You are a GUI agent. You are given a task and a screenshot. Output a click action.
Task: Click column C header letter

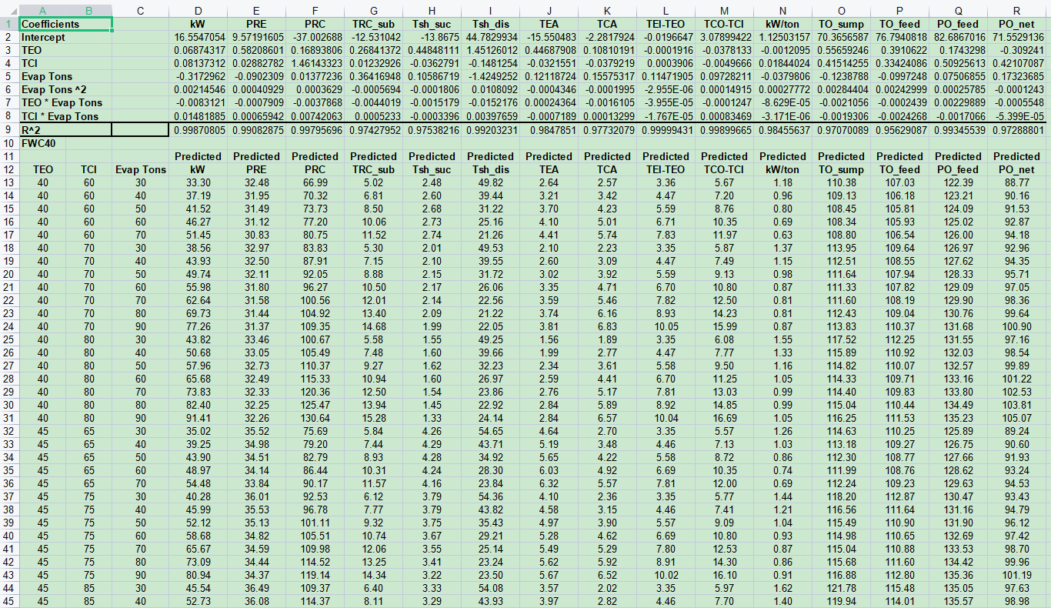click(139, 10)
